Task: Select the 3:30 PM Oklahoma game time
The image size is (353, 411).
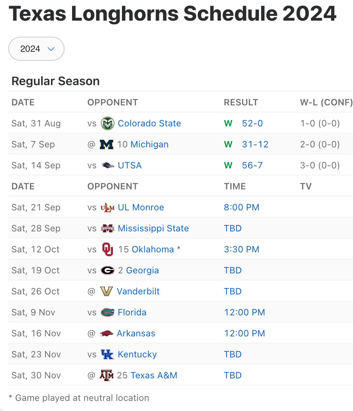Action: pos(242,249)
